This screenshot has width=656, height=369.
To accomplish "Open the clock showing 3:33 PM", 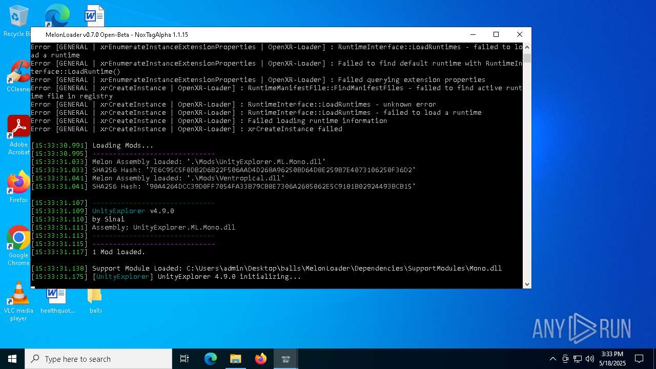I will 612,359.
